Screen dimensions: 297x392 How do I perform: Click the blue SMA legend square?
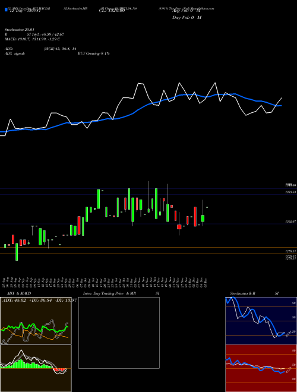pos(6,10)
